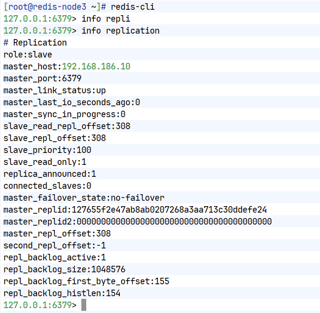Click the master_last_io_seconds_ago:0 line
320x313 pixels.
coord(72,103)
